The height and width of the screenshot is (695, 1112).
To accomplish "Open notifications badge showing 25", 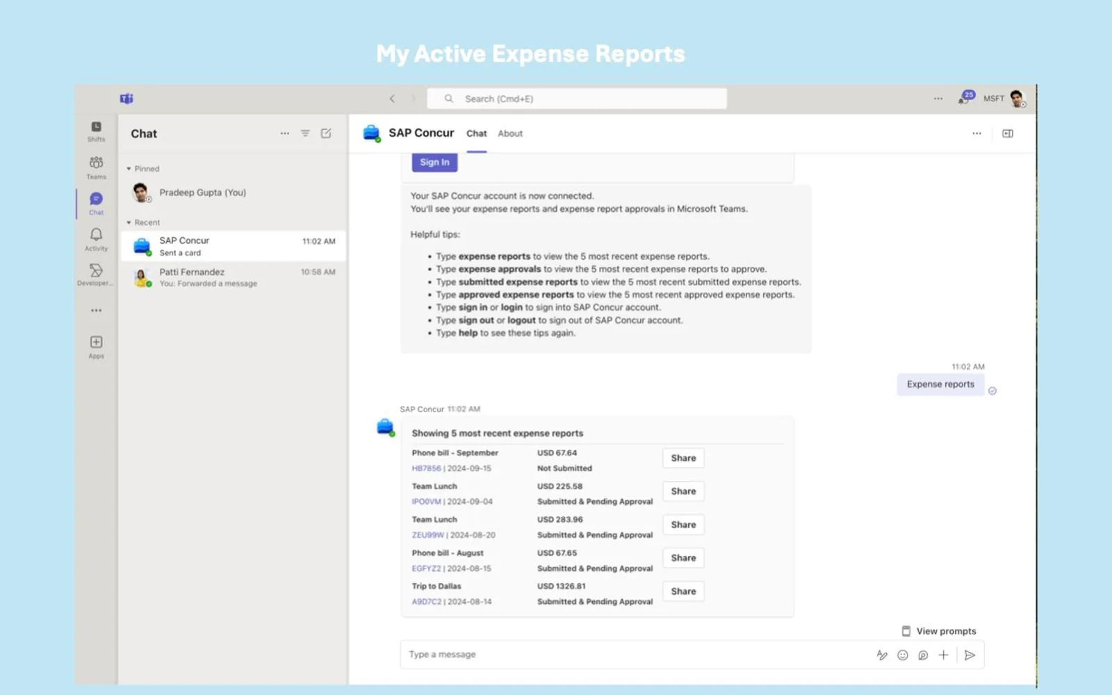I will 966,97.
